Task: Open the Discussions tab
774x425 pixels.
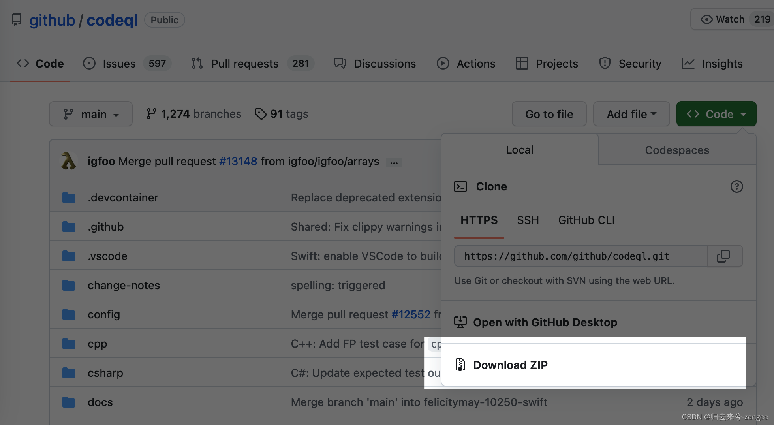Action: (375, 64)
